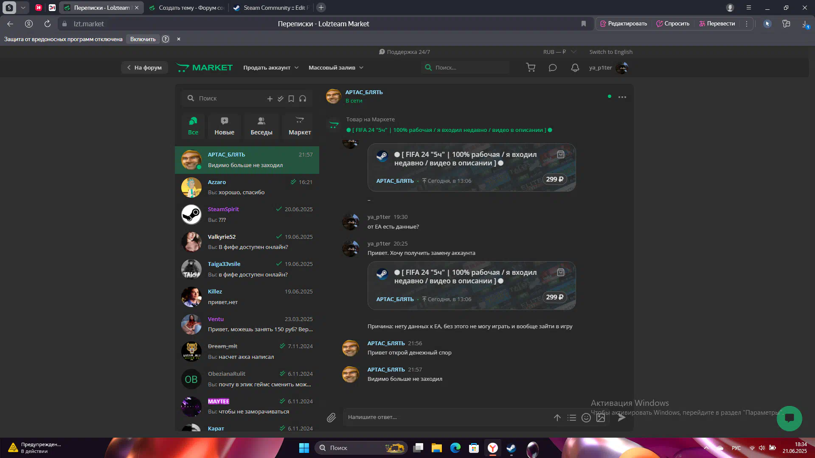Screen dimensions: 815x458
Task: Click the plus icon to start new conversation
Action: click(x=270, y=98)
